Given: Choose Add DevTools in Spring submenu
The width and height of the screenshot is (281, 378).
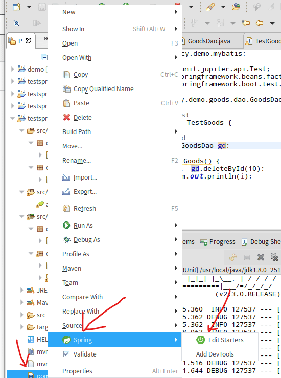Looking at the screenshot, I should (x=215, y=354).
